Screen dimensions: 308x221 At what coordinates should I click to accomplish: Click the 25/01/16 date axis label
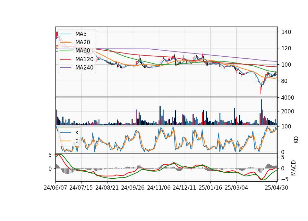pyautogui.click(x=210, y=188)
